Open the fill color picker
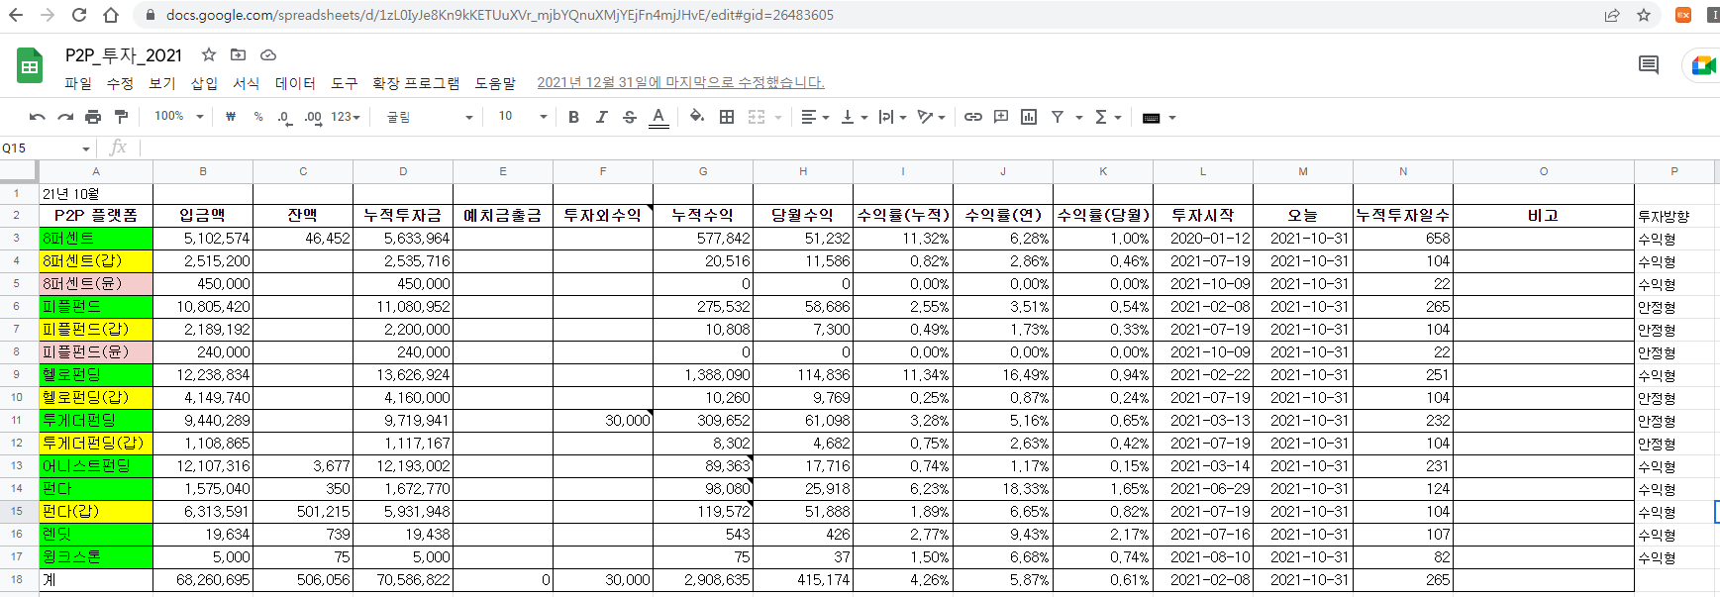 click(x=697, y=117)
